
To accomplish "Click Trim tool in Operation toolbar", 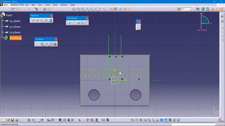I will click(42, 21).
